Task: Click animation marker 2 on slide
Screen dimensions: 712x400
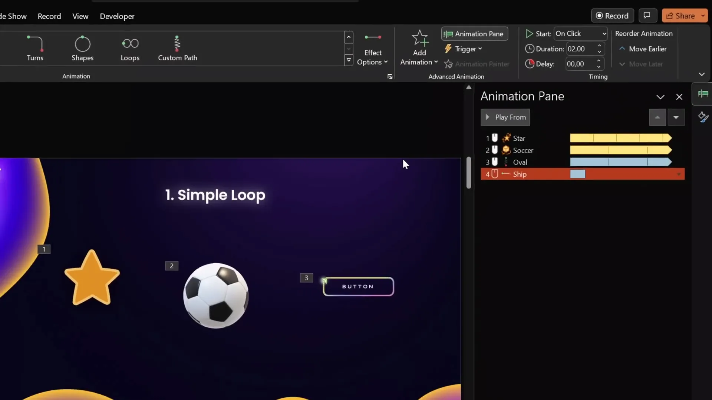Action: (x=171, y=266)
